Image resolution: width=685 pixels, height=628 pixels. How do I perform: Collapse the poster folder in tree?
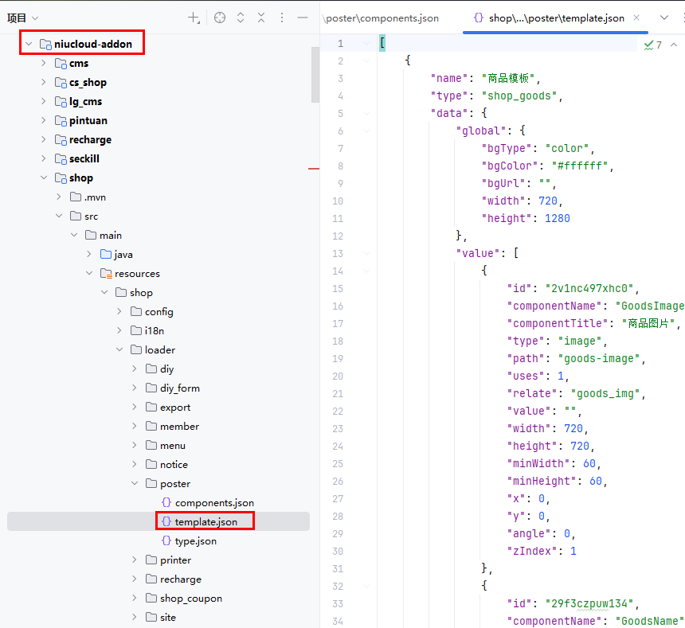(x=134, y=484)
